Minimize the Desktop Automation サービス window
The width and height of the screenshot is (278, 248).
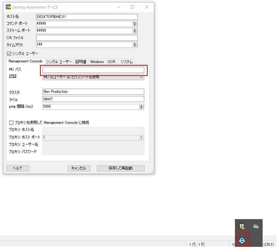coord(118,7)
